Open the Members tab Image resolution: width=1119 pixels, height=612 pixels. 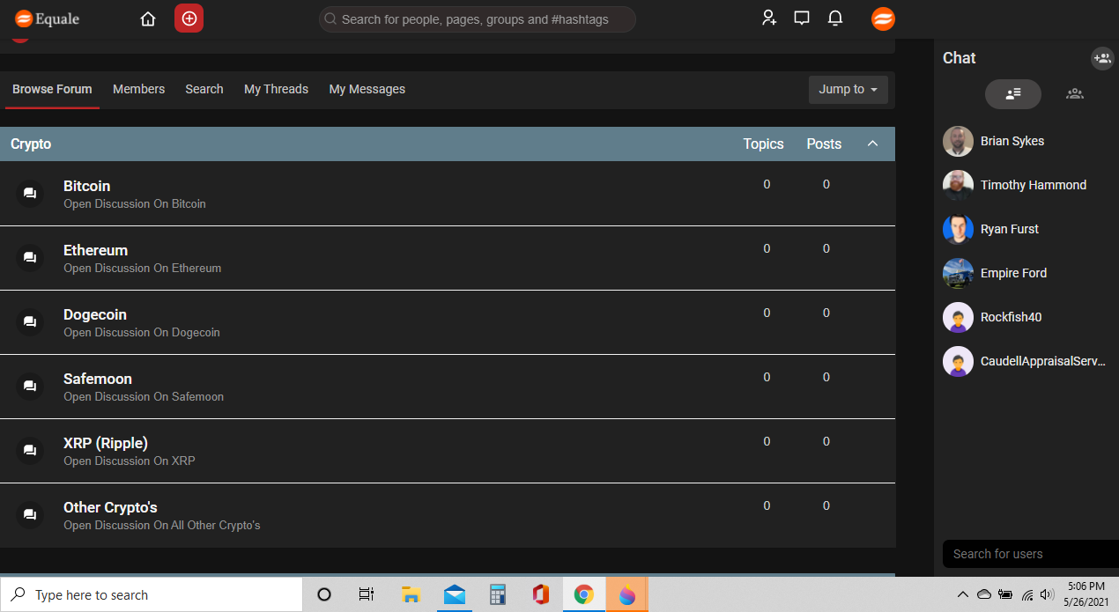(139, 89)
